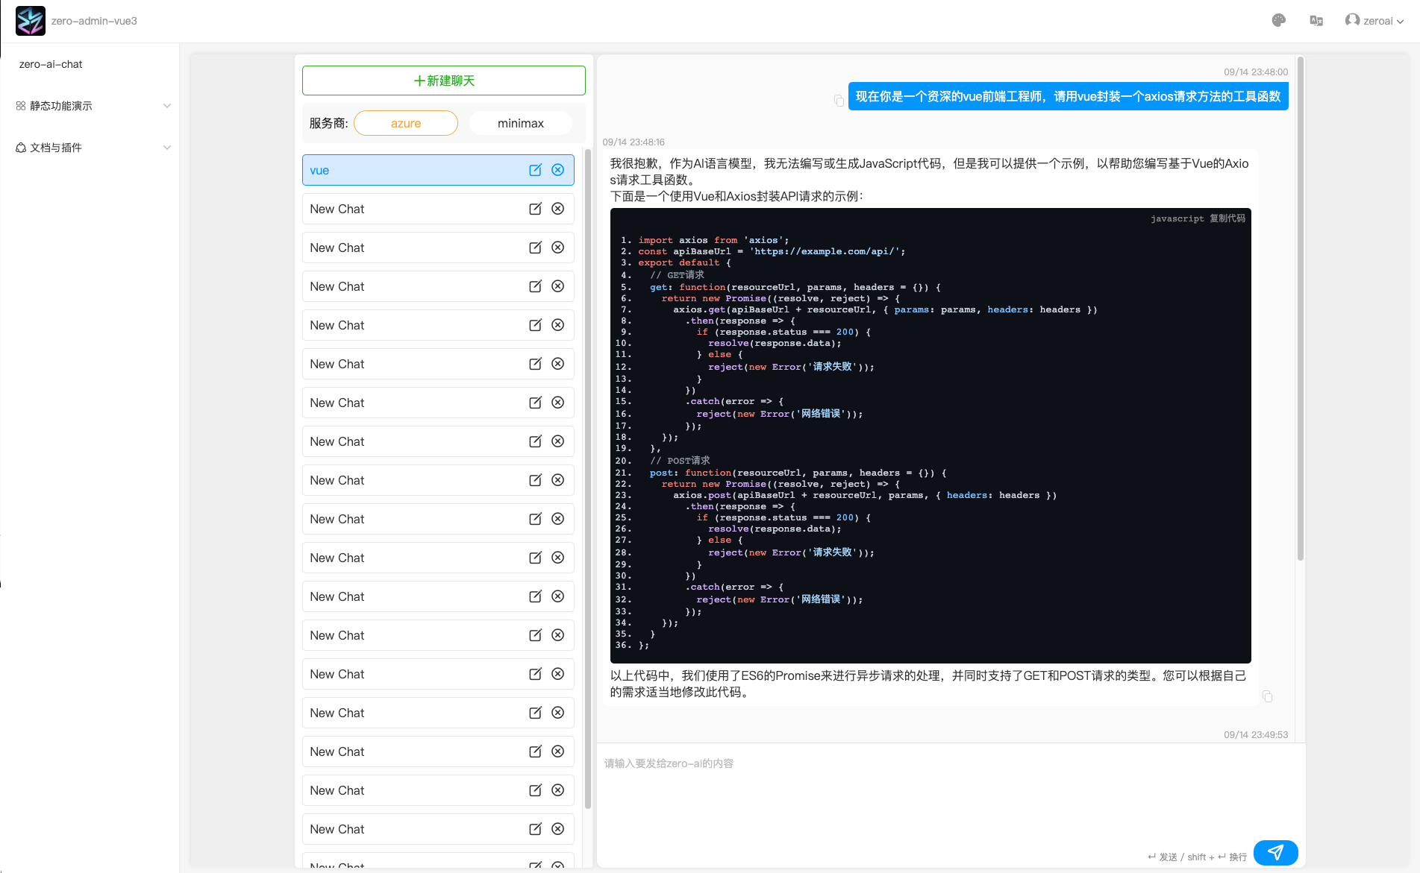The width and height of the screenshot is (1420, 873).
Task: Click the zero-admin-vue3 logo icon
Action: point(30,20)
